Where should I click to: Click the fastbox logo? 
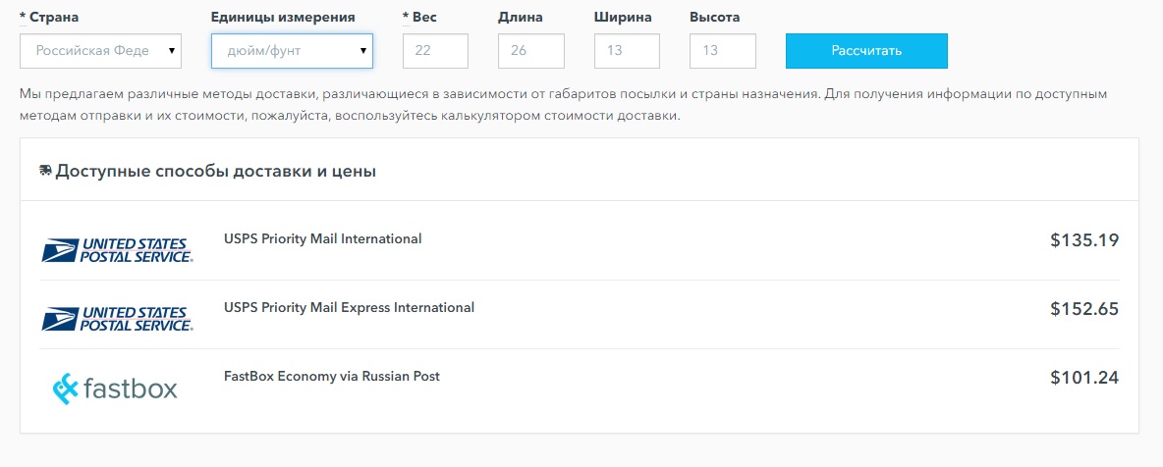(115, 389)
